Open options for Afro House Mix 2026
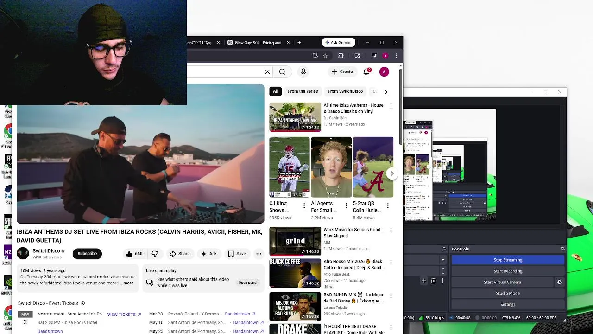The height and width of the screenshot is (334, 593). [x=391, y=262]
